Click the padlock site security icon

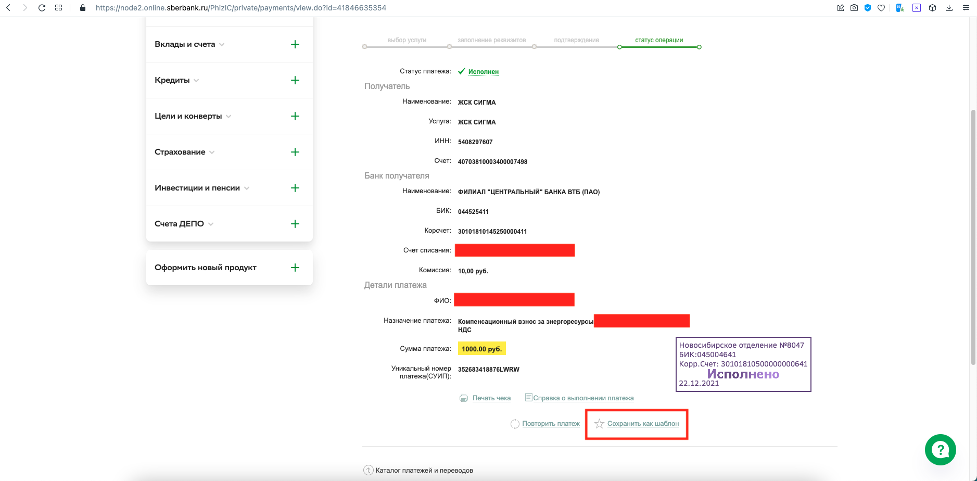(x=82, y=8)
